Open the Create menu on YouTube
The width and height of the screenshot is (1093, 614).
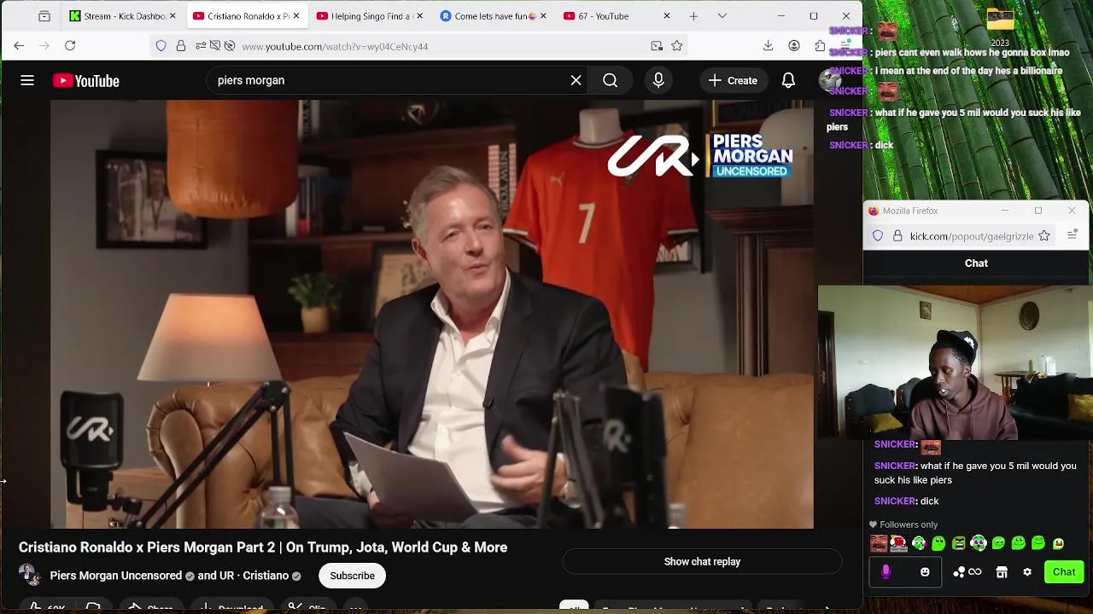click(733, 80)
